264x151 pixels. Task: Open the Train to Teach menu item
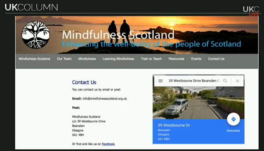pyautogui.click(x=151, y=59)
